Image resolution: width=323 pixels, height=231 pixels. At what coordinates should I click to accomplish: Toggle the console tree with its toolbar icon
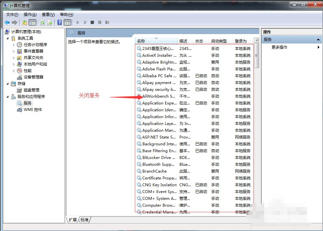tap(32, 22)
